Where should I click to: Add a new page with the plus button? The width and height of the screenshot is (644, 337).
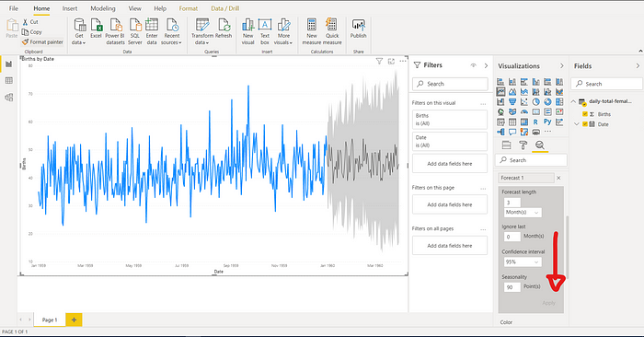coord(74,320)
